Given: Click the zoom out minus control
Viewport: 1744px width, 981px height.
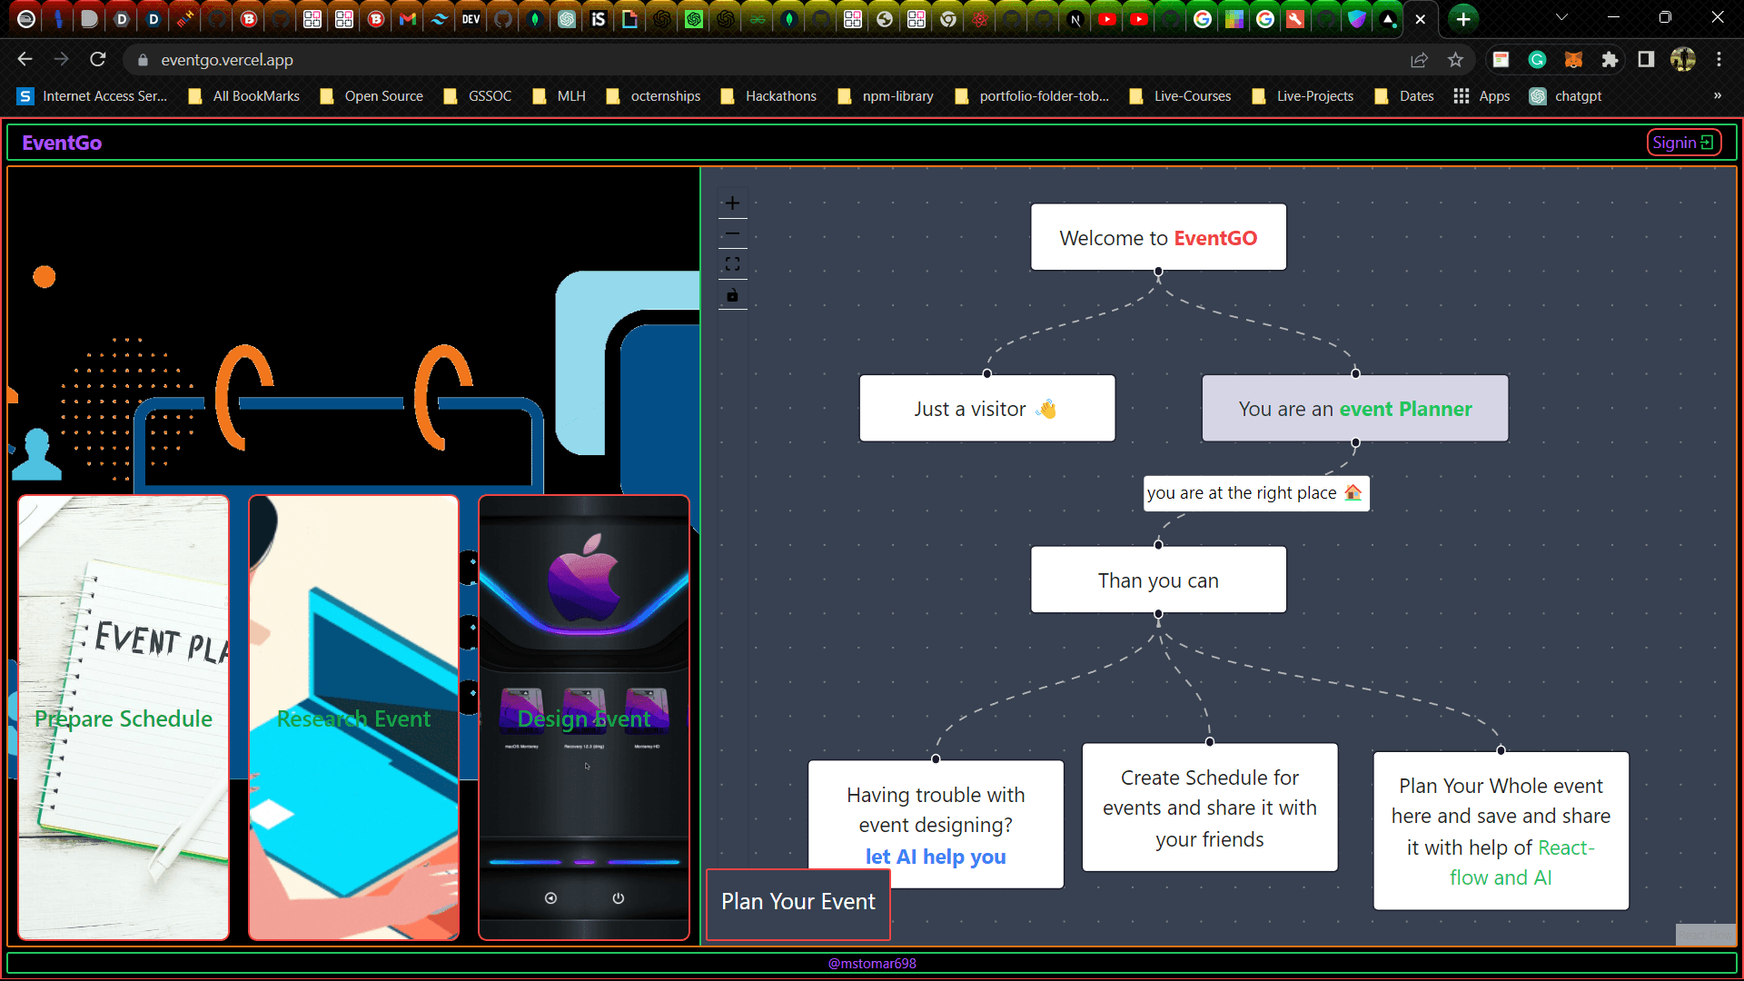Looking at the screenshot, I should pos(732,234).
